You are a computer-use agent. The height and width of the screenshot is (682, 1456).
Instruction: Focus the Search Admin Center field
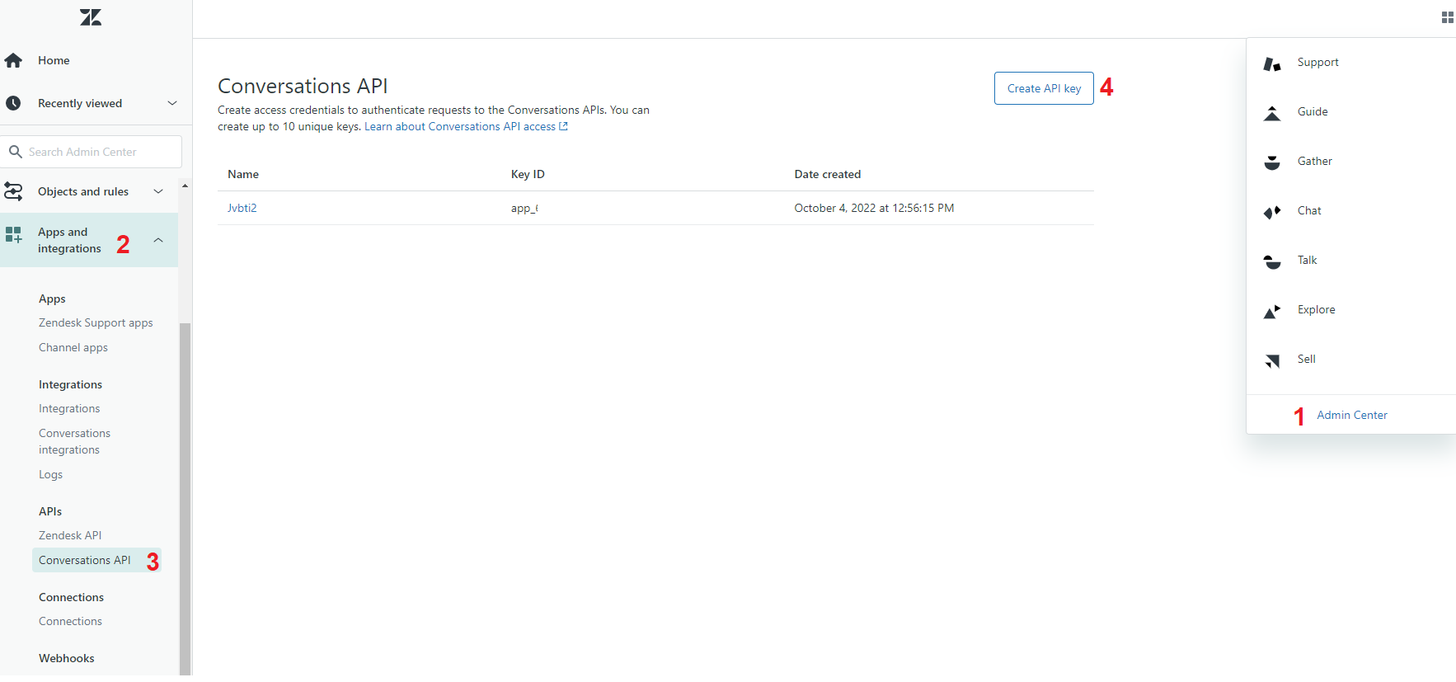[x=92, y=152]
